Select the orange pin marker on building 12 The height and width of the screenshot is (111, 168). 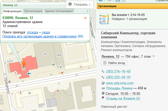click(24, 64)
